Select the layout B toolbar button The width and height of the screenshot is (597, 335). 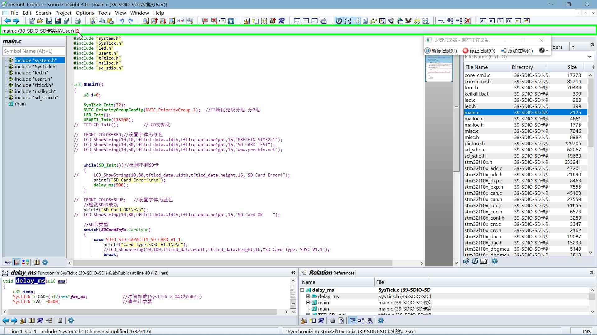pos(492,21)
